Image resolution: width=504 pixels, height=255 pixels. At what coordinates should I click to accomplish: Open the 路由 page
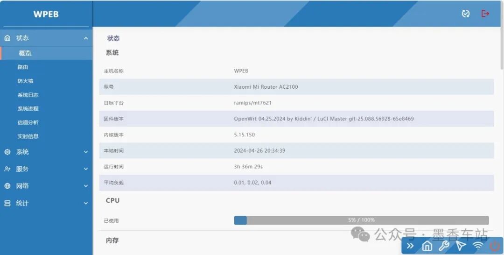[23, 67]
